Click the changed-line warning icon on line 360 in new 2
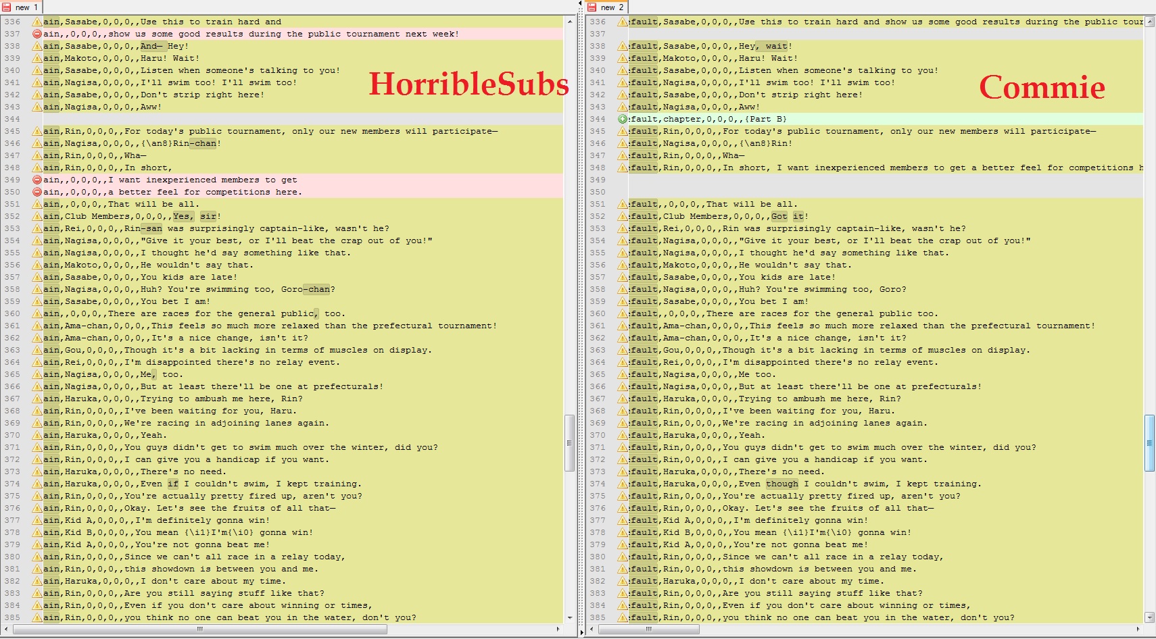This screenshot has width=1156, height=639. point(623,313)
